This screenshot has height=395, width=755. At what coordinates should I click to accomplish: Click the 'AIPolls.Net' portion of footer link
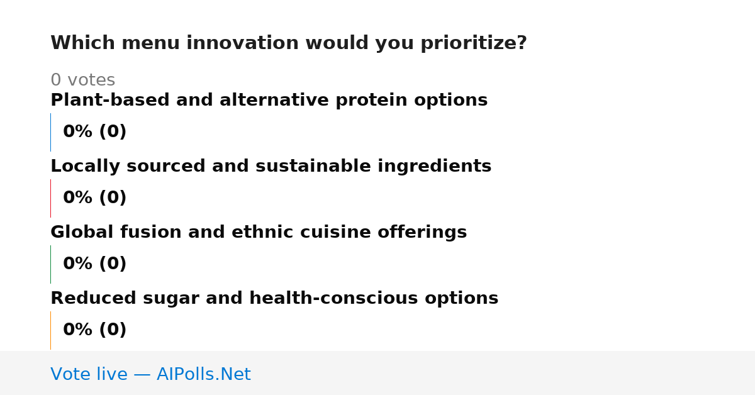pyautogui.click(x=203, y=374)
